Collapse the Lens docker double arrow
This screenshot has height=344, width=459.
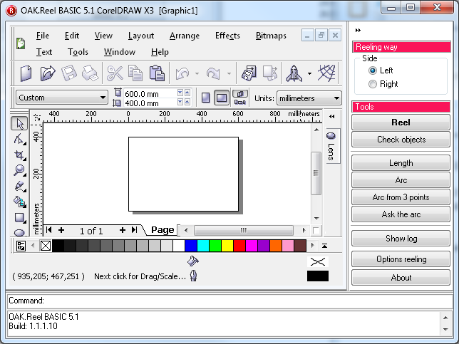[x=331, y=116]
